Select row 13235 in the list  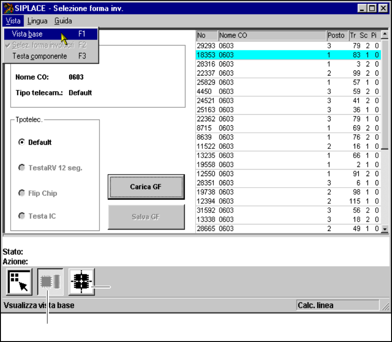tap(288, 155)
